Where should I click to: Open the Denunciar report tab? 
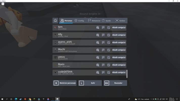click(x=94, y=21)
